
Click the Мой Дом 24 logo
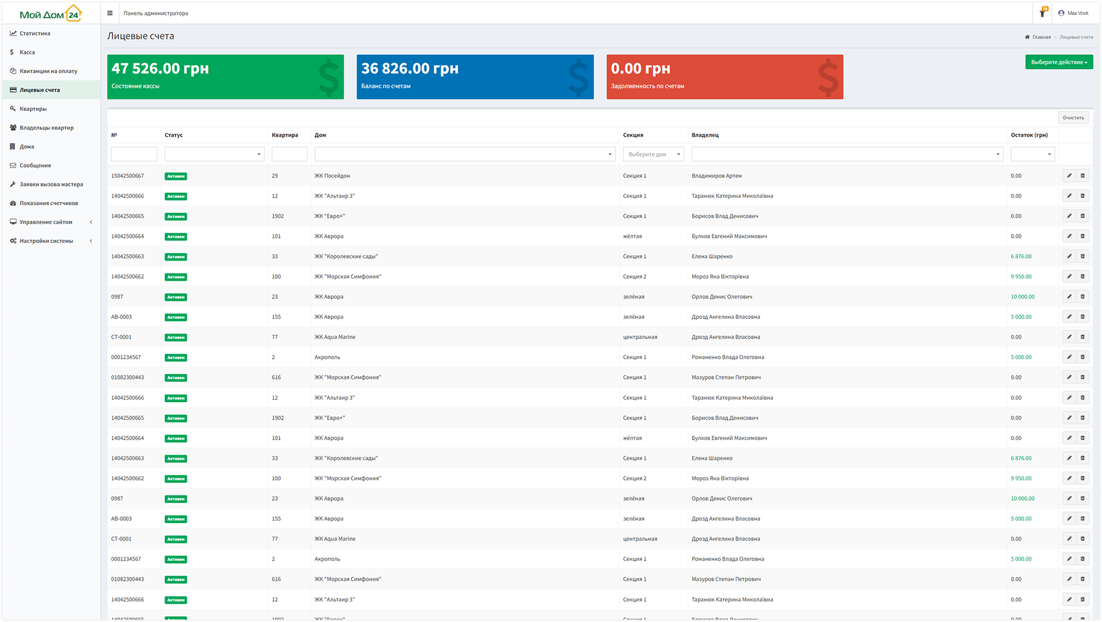[x=50, y=14]
